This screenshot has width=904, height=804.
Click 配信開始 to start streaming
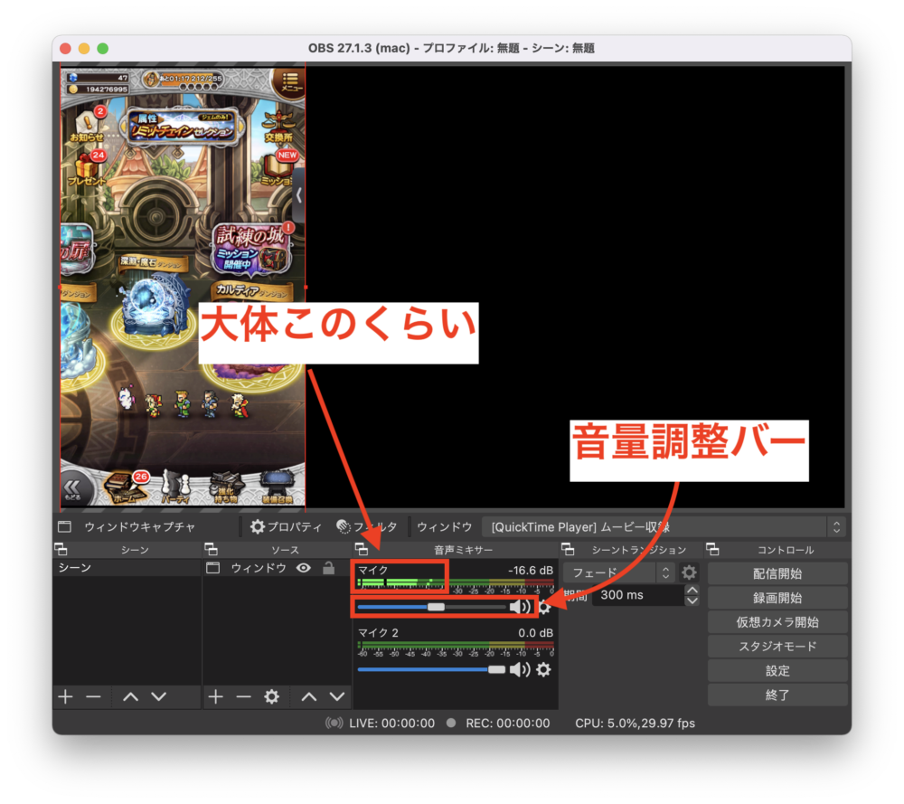pos(777,574)
